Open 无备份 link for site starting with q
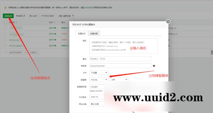The width and height of the screenshot is (213, 113). [x=64, y=40]
